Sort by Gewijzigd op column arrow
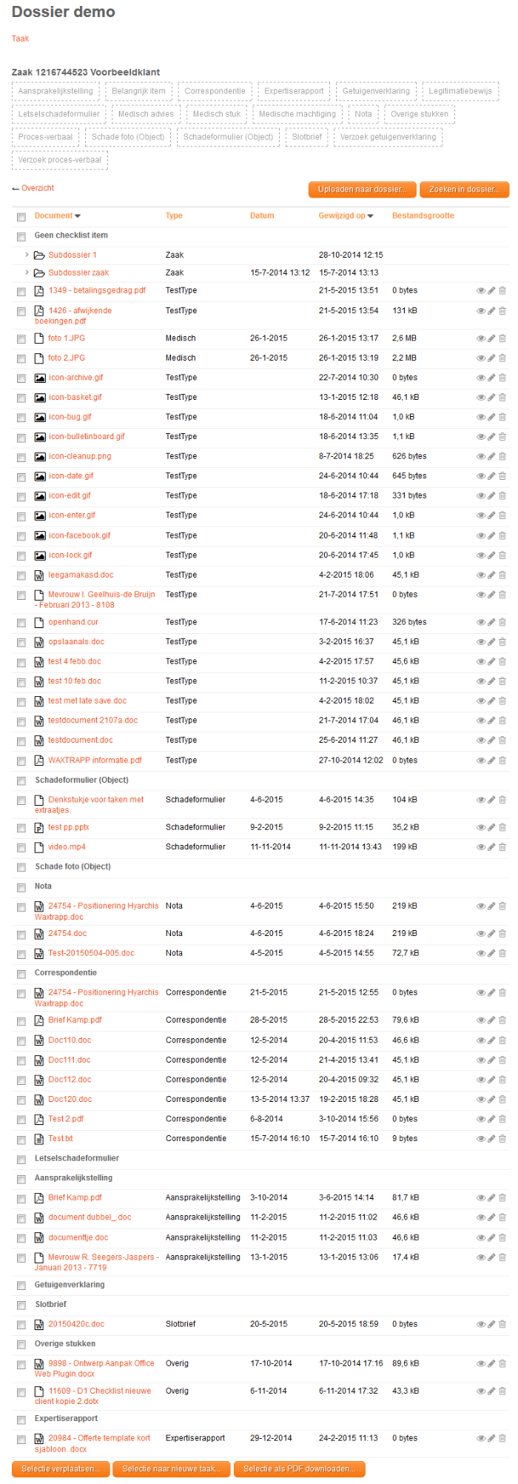 pos(370,216)
